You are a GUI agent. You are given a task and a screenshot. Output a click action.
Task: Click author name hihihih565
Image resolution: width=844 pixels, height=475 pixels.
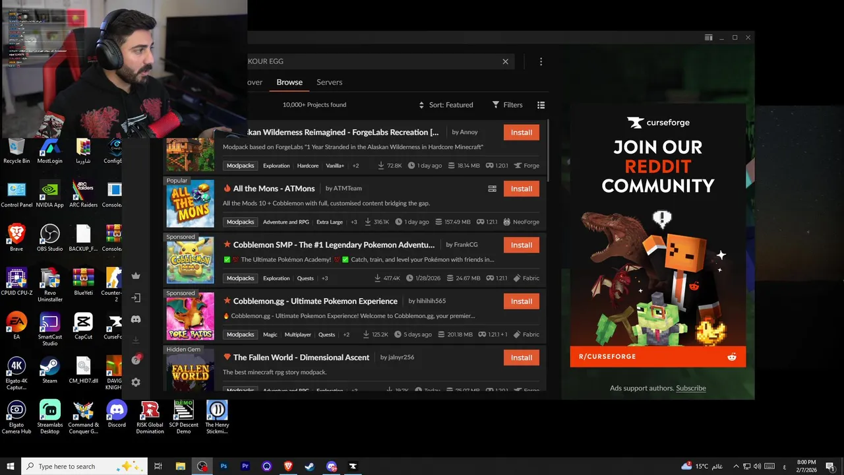point(431,301)
